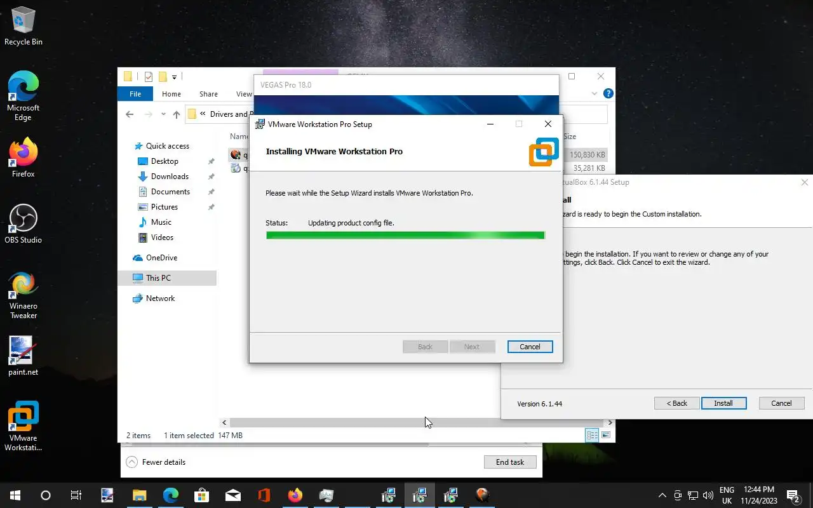Expand the File Explorer ribbon chevron
The width and height of the screenshot is (813, 508).
click(x=595, y=93)
